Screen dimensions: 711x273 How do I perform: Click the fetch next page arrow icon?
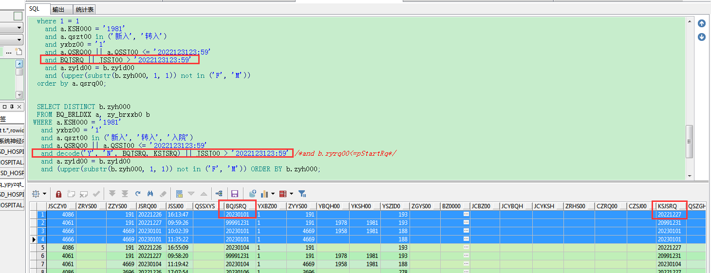(x=112, y=193)
